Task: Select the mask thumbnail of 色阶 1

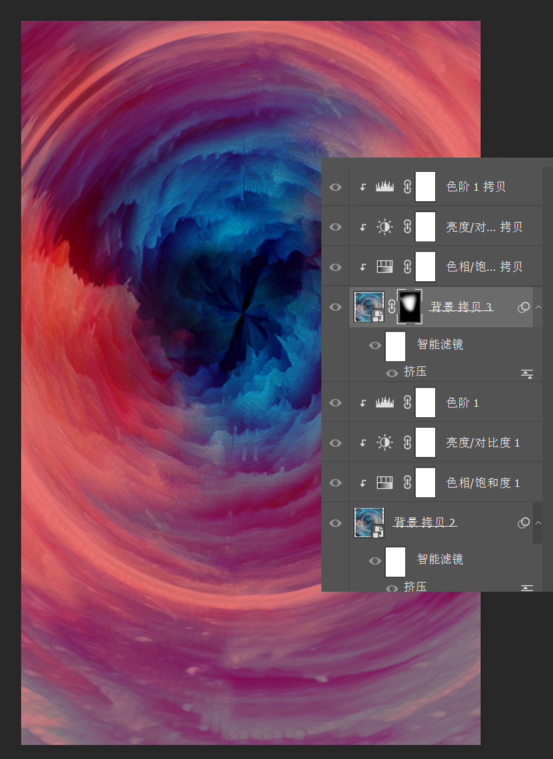Action: [x=425, y=402]
